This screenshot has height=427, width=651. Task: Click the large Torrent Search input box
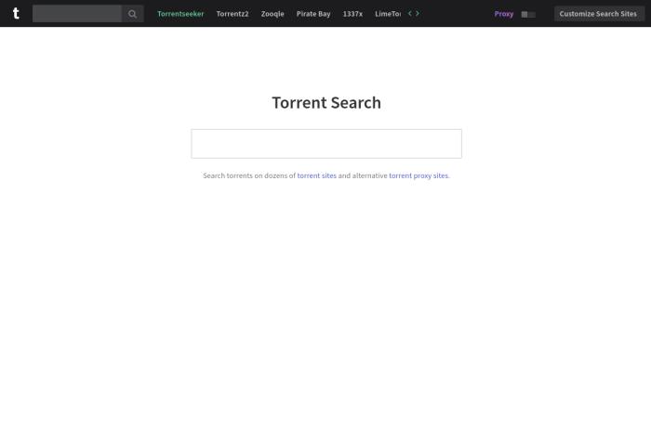326,144
